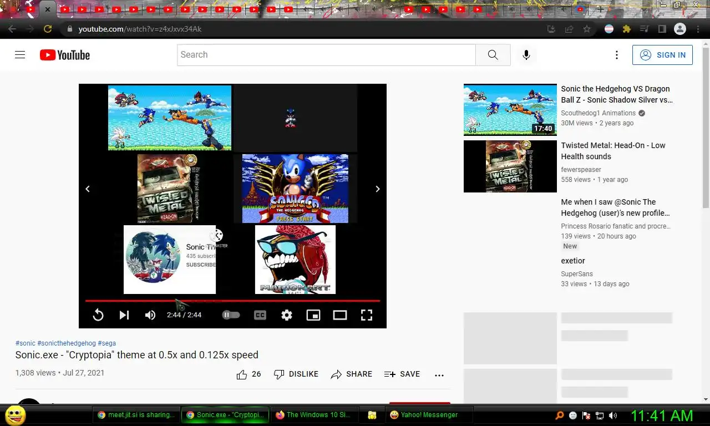Open Chrome three-dot menu
710x426 pixels.
point(698,29)
